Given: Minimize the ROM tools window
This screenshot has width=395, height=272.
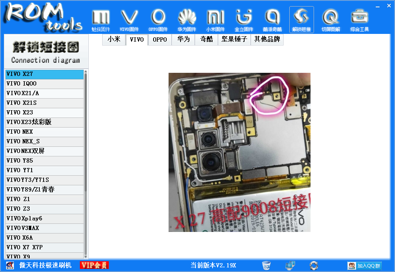Looking at the screenshot, I should tap(378, 6).
